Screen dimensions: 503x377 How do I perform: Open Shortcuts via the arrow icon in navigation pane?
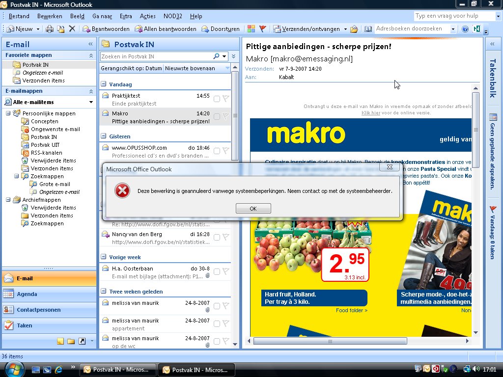[x=82, y=341]
